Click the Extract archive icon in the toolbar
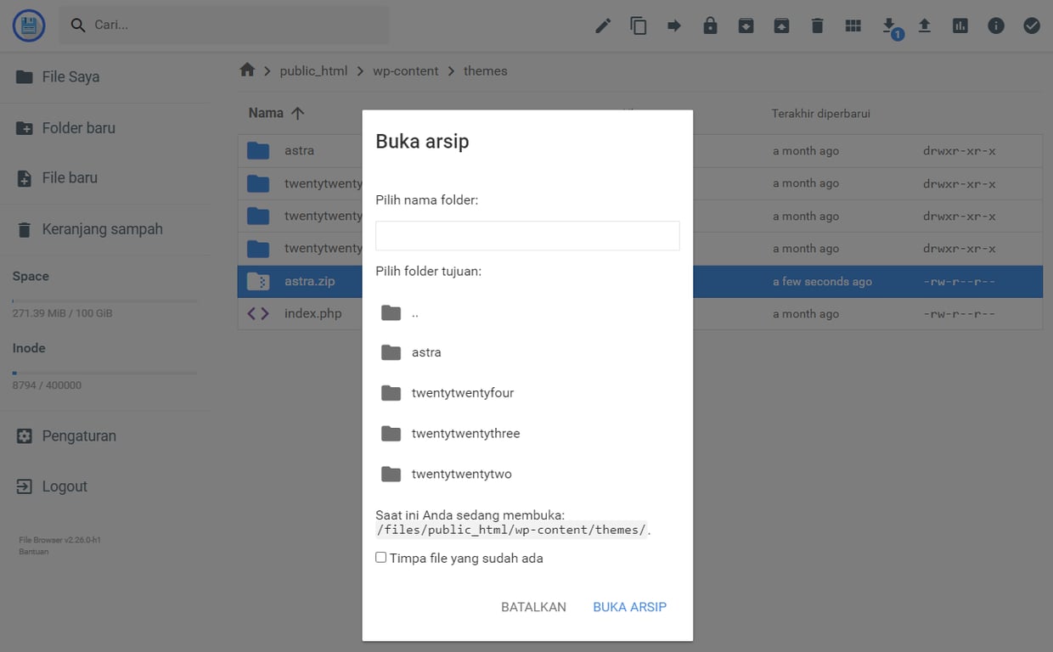This screenshot has height=652, width=1053. point(781,25)
